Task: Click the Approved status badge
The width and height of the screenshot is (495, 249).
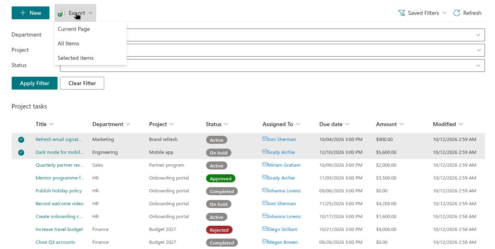Action: 221,178
